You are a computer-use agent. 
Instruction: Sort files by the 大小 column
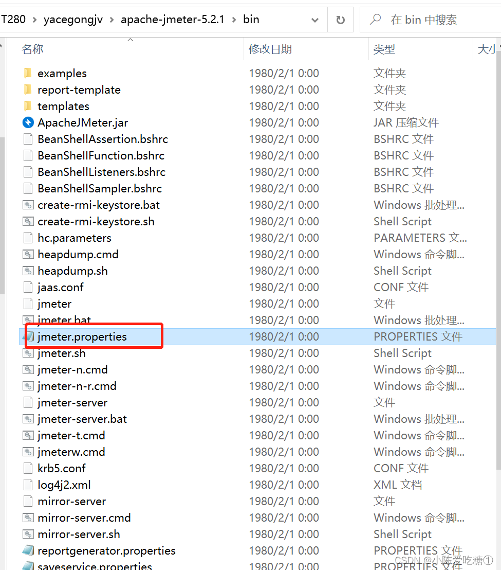487,49
